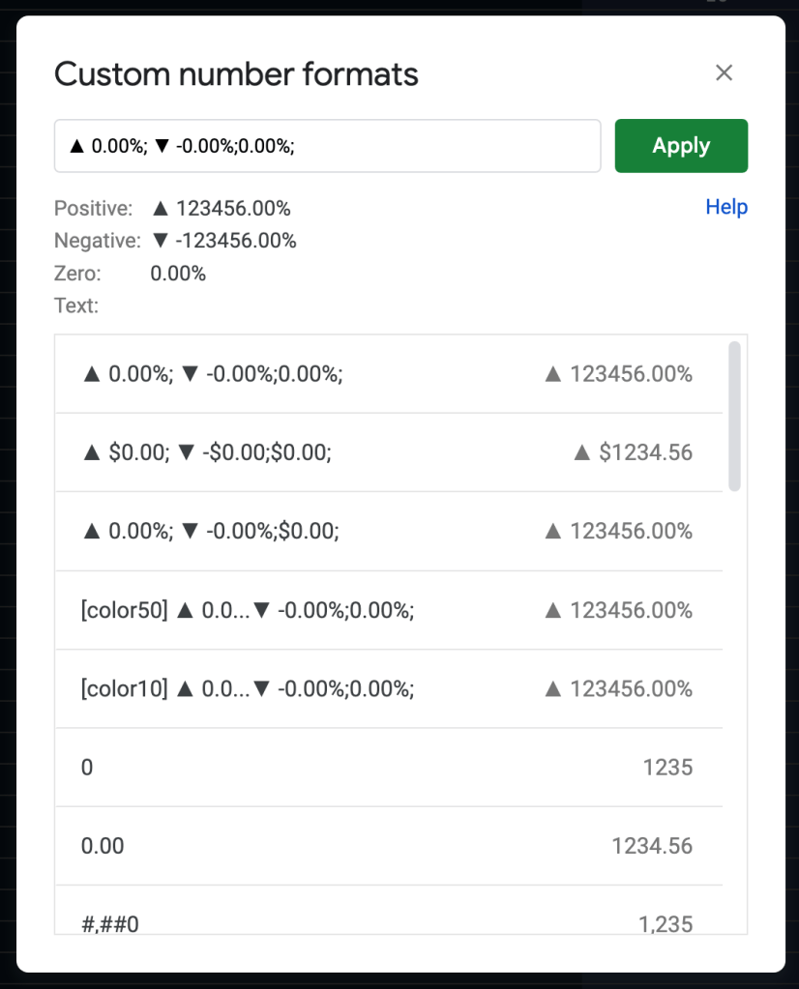
Task: Open the Help link
Action: (x=726, y=207)
